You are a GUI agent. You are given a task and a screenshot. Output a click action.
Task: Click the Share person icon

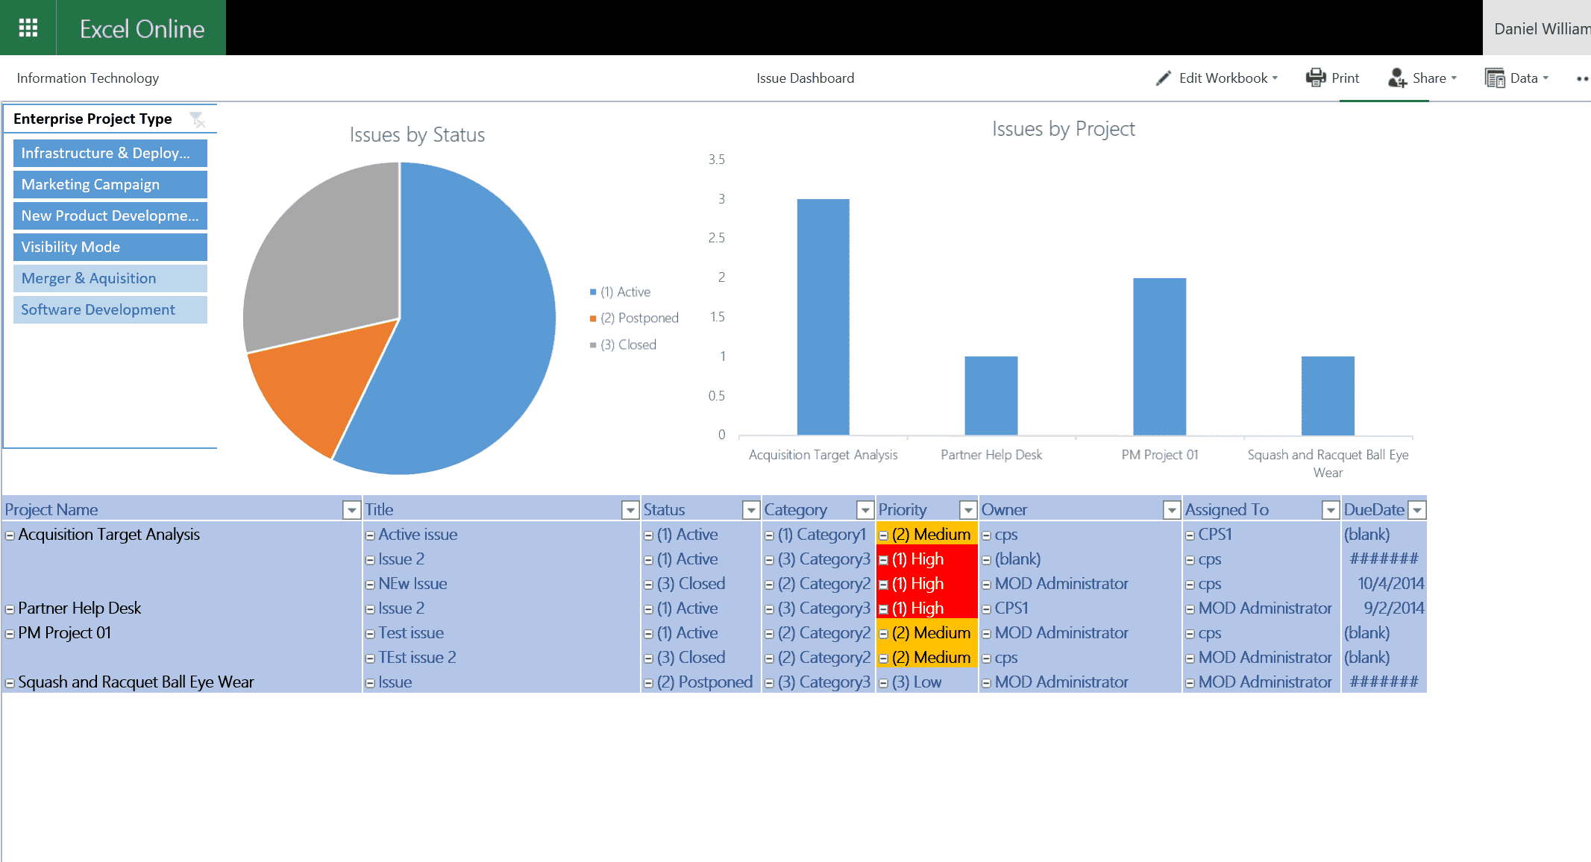1397,78
